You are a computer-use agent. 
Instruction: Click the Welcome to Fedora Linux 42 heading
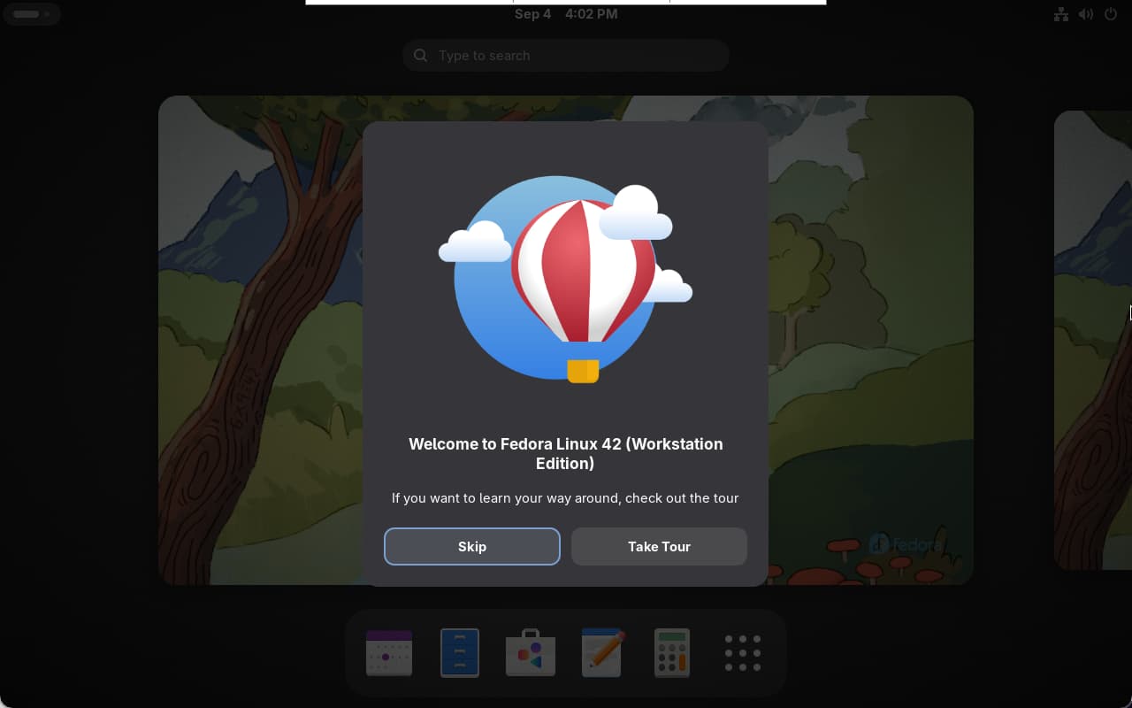click(565, 453)
